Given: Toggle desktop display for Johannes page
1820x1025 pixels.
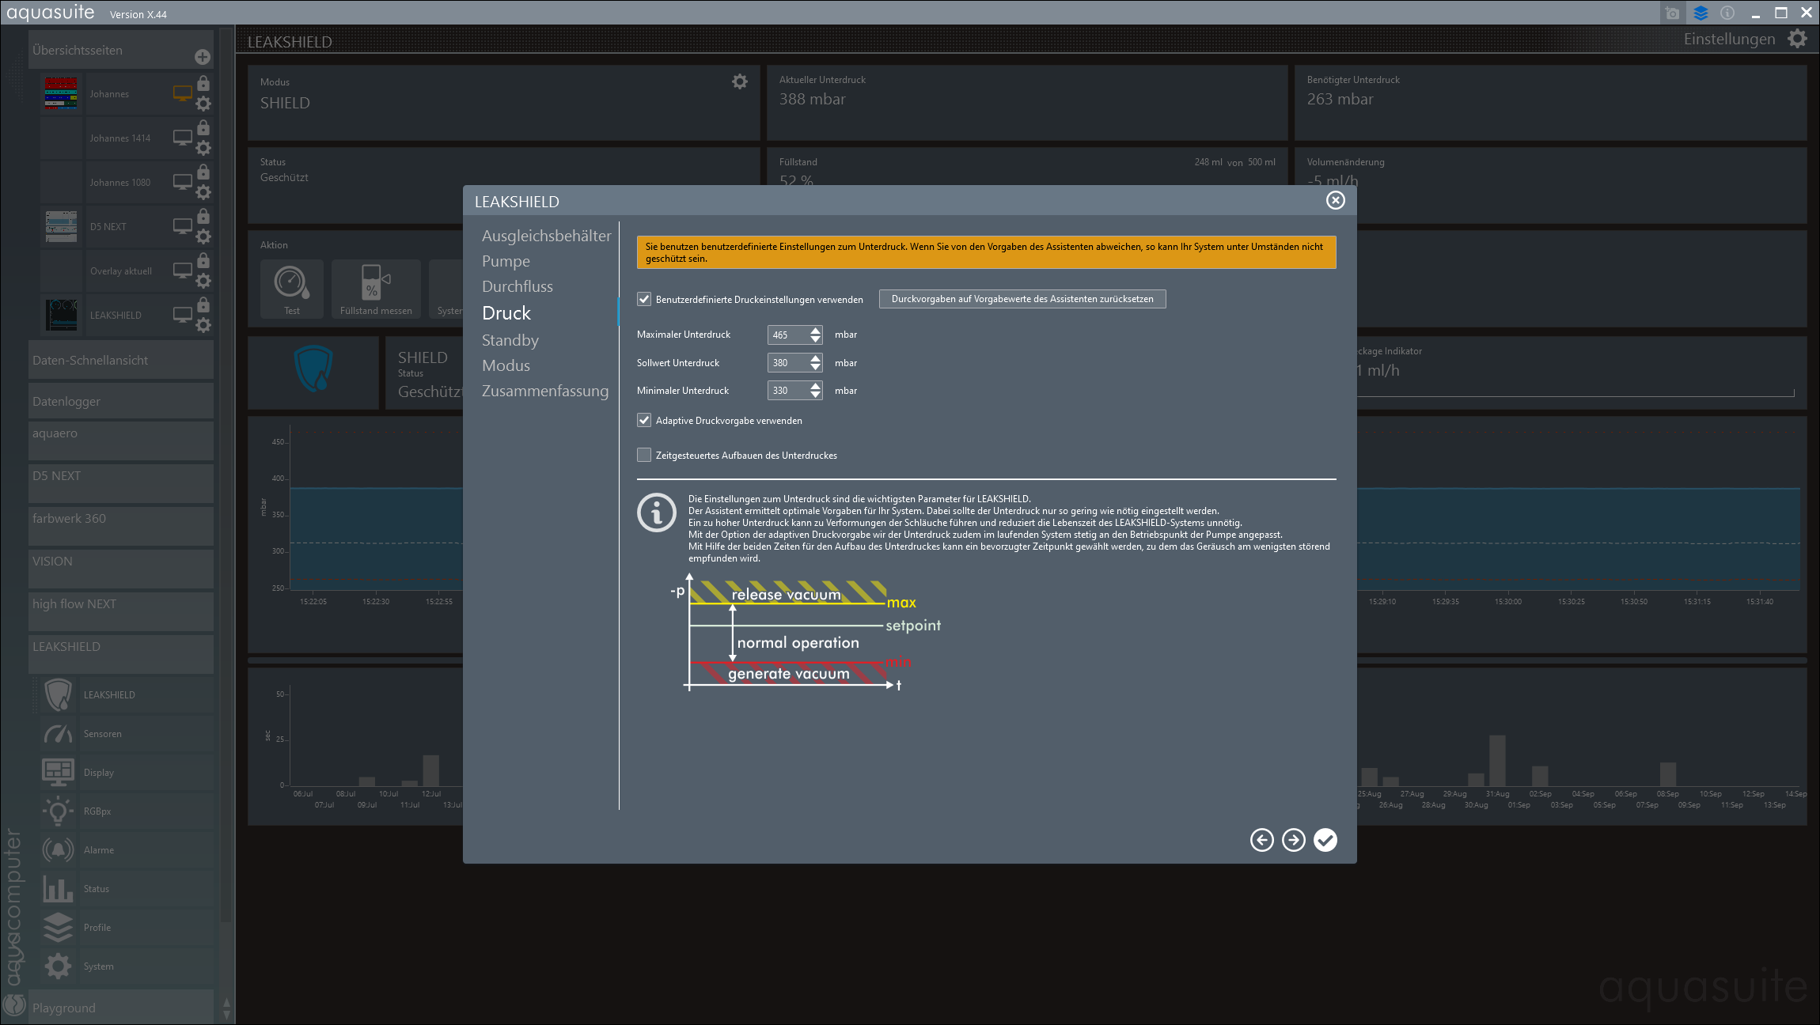Looking at the screenshot, I should click(x=183, y=93).
